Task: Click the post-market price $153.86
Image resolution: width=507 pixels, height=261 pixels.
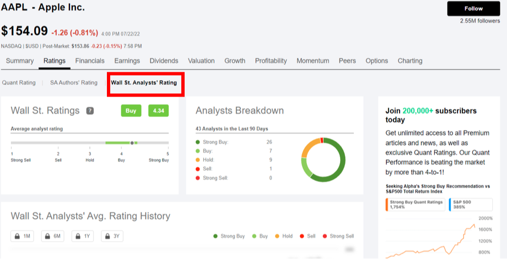Action: pos(80,46)
